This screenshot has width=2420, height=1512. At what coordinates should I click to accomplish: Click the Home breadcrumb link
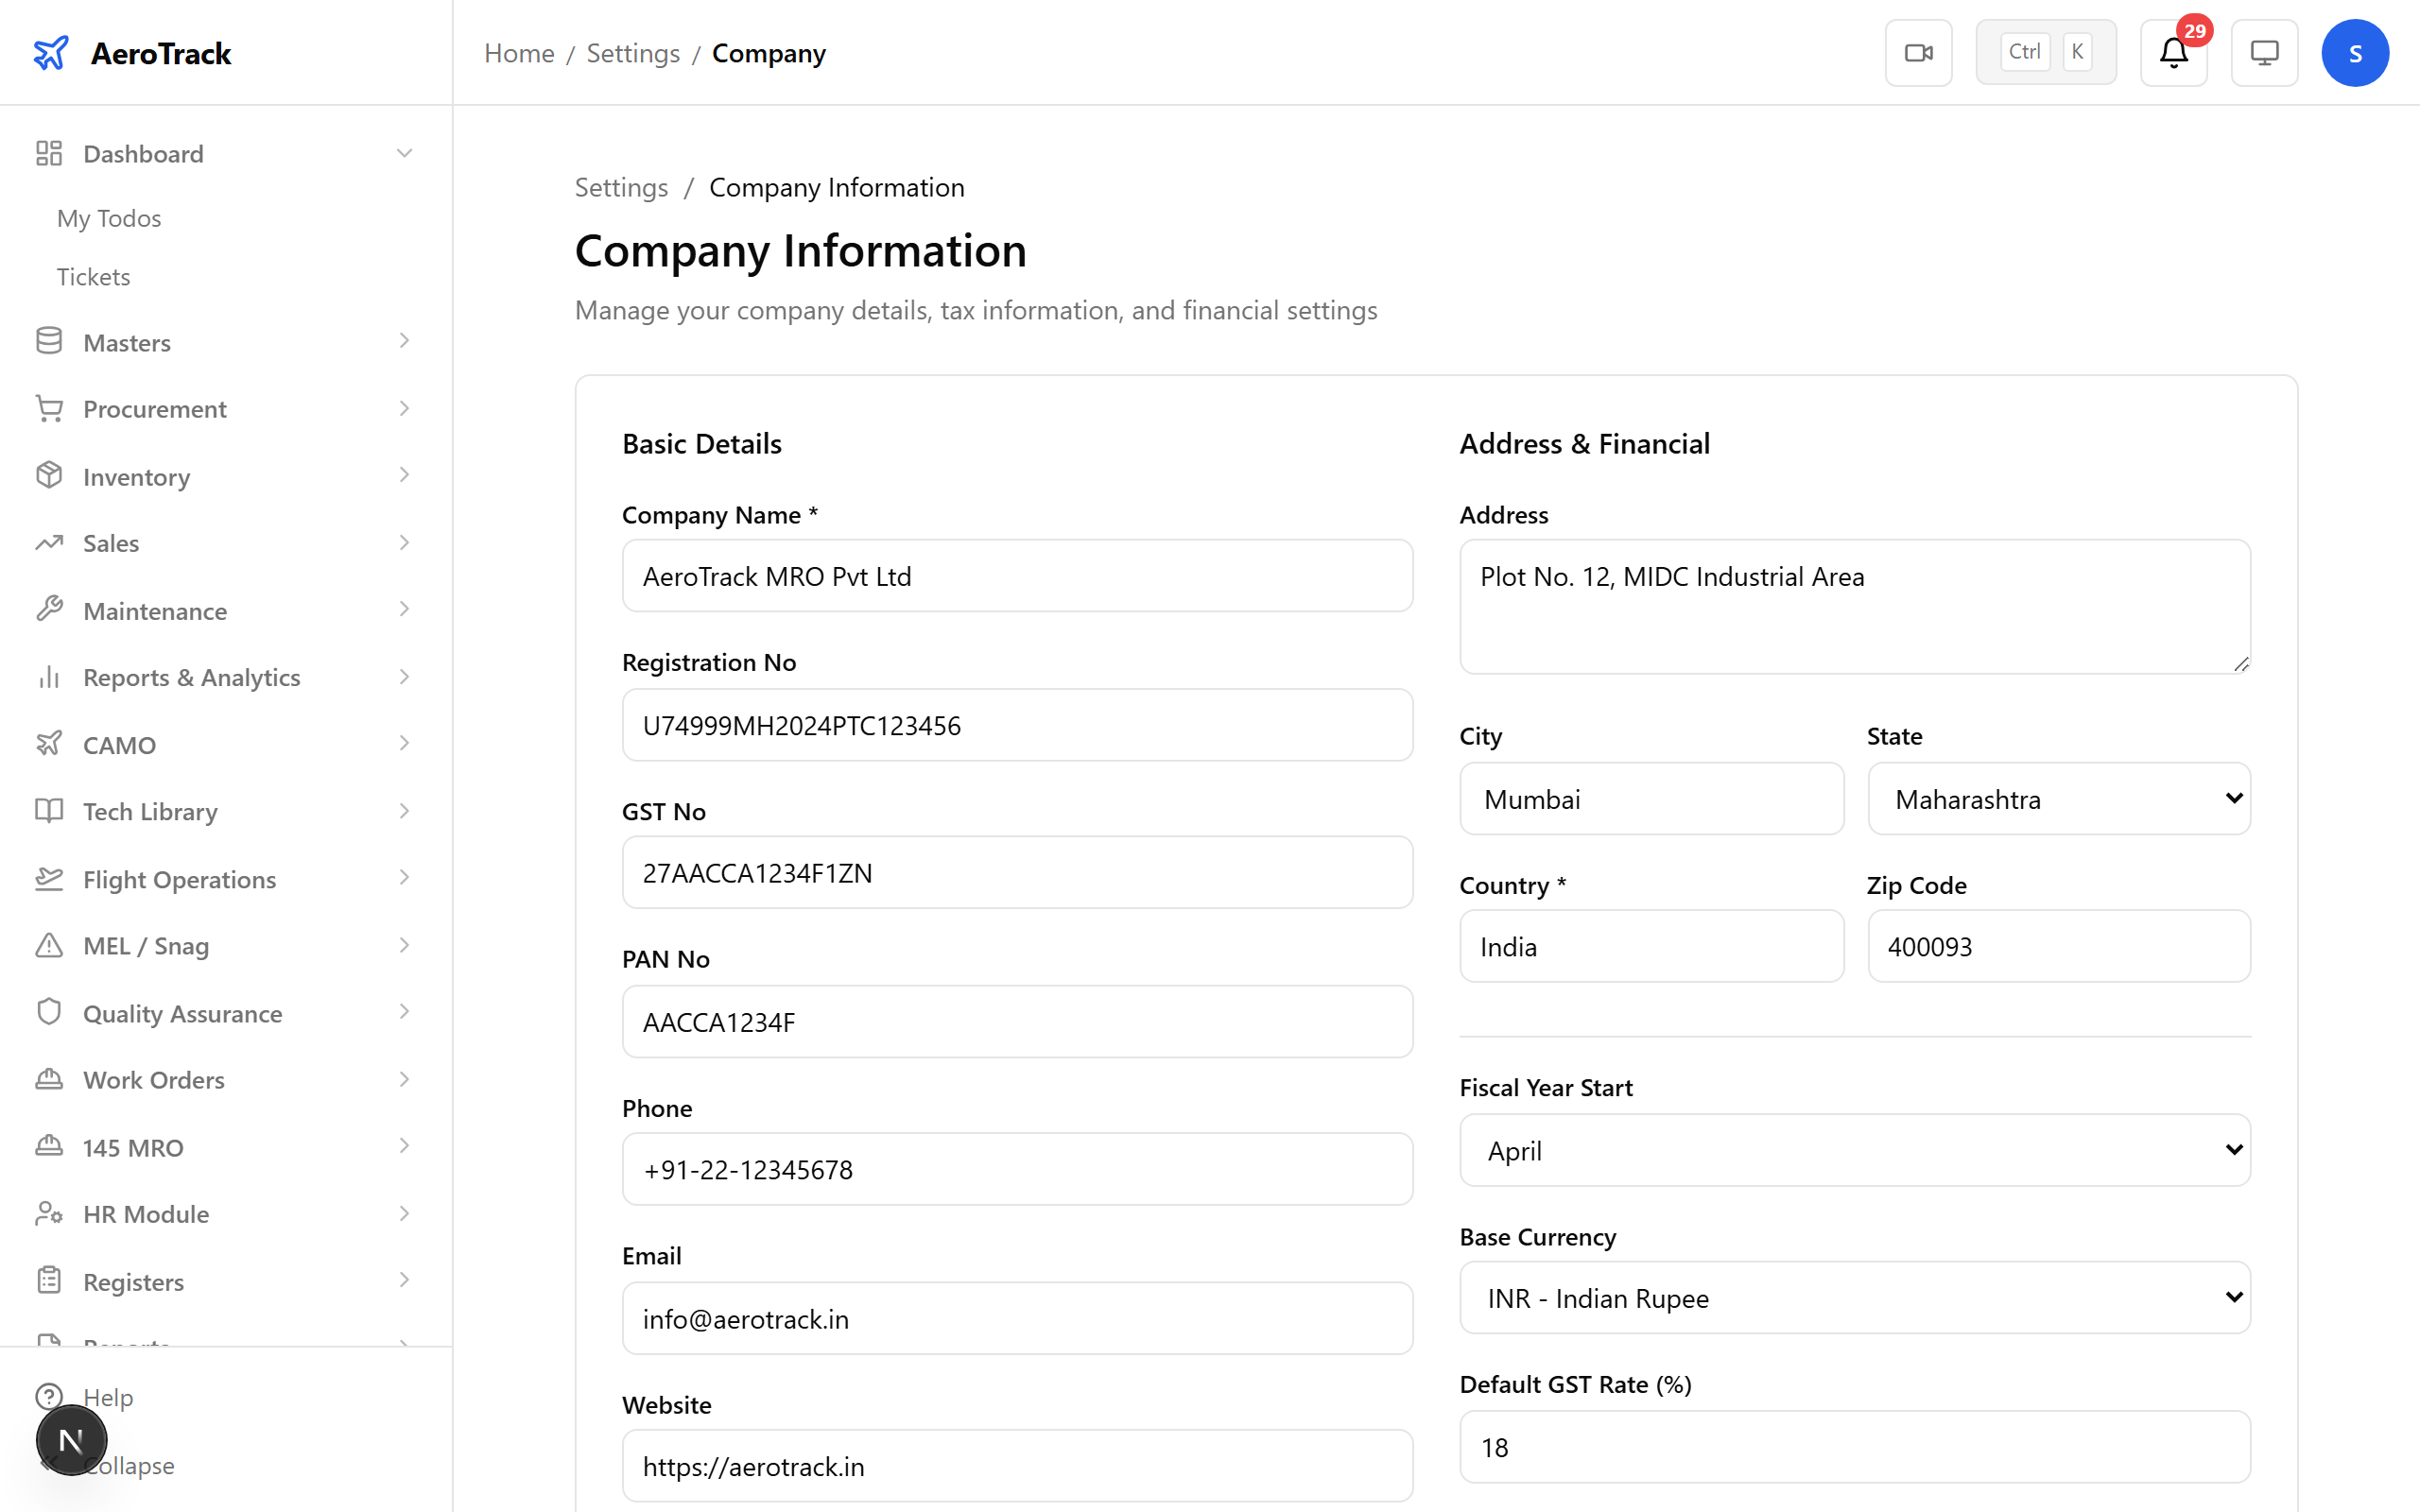[x=519, y=52]
